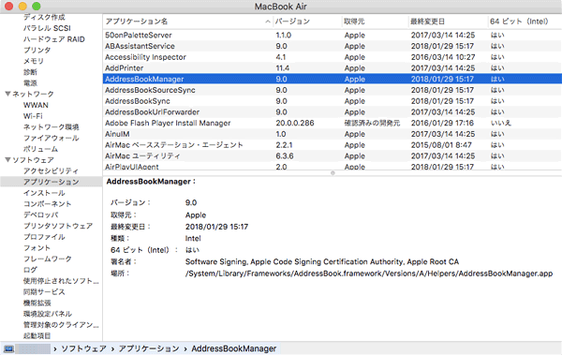
Task: Select ネットワーク環境 in the sidebar
Action: [51, 127]
